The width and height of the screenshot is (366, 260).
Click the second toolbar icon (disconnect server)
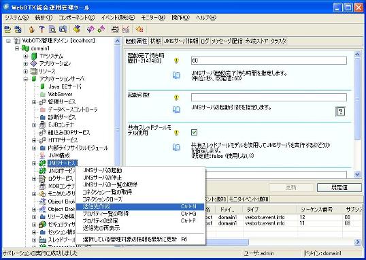click(x=18, y=29)
